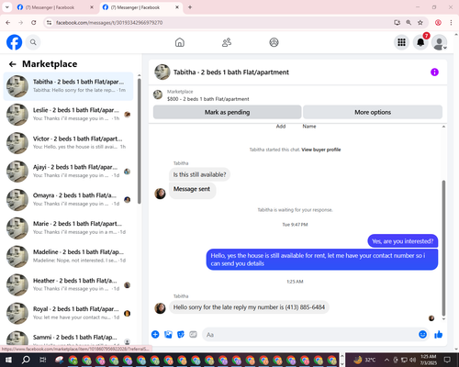Image resolution: width=459 pixels, height=367 pixels.
Task: Click Tabitha chat header avatar
Action: click(x=162, y=72)
